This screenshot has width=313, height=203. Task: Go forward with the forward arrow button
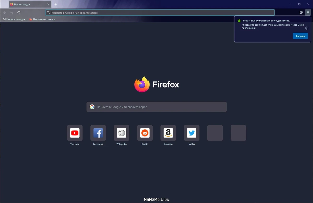pyautogui.click(x=12, y=13)
